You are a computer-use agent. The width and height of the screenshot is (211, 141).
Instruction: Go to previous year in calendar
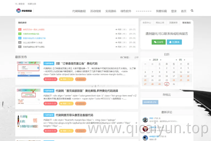(150, 60)
